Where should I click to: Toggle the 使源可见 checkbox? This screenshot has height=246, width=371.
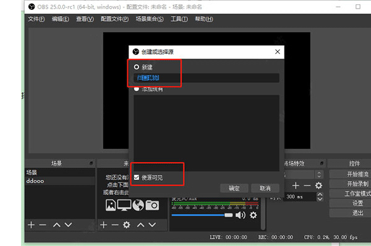(137, 177)
